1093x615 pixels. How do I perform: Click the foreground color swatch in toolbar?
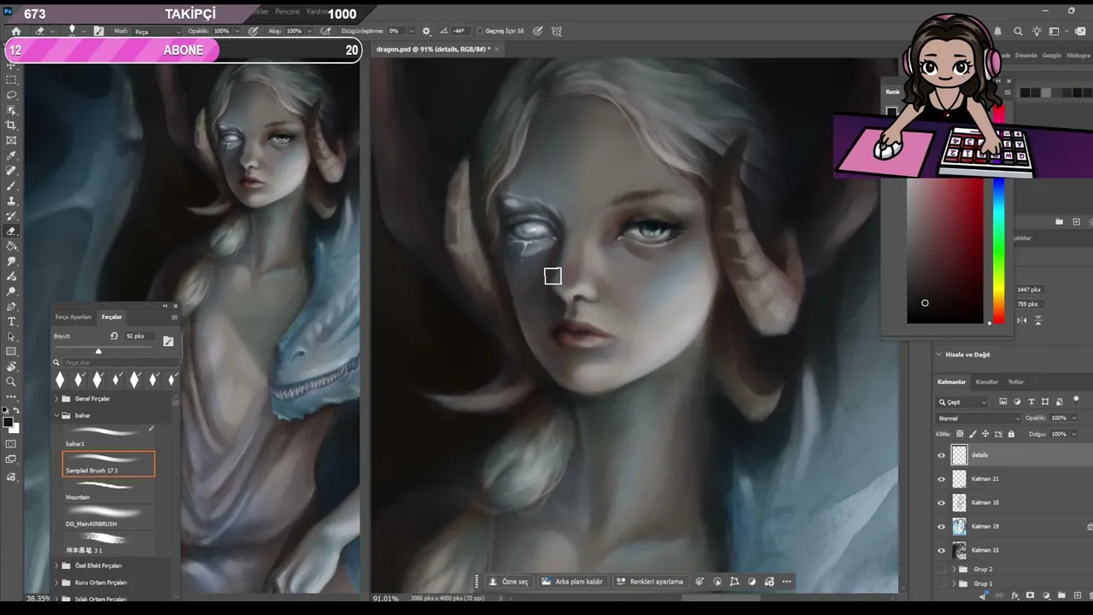8,422
